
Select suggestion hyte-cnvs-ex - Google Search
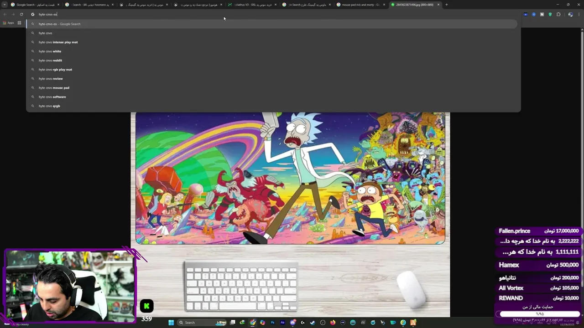pyautogui.click(x=272, y=24)
